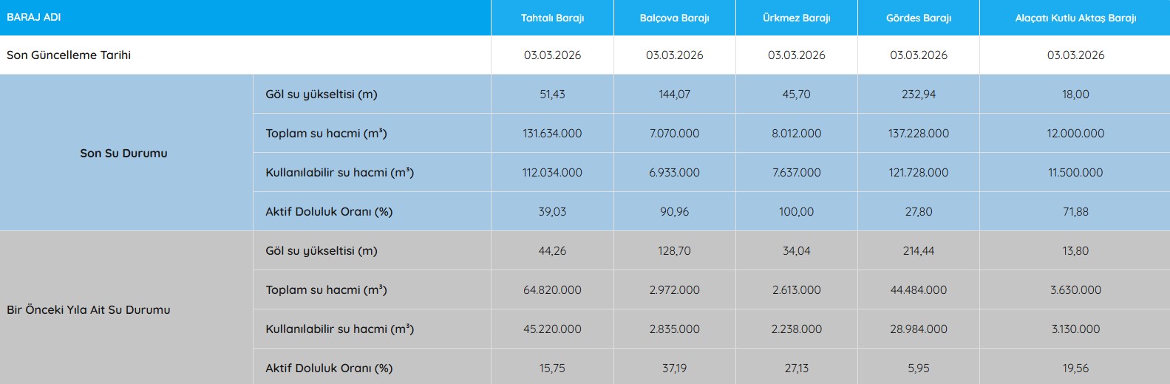Select Alaçatı's usable volume 11.500.000
This screenshot has width=1170, height=384.
tap(1075, 173)
